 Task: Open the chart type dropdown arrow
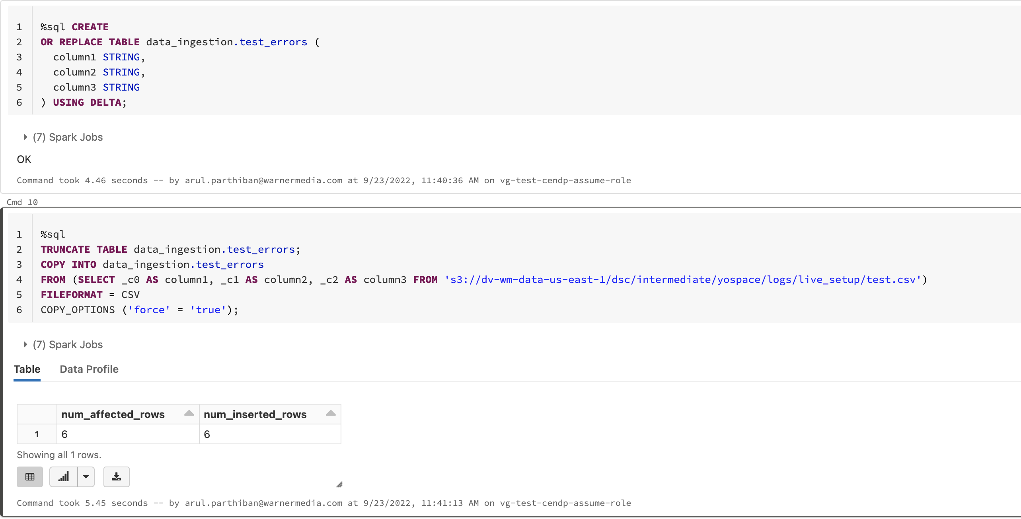86,476
